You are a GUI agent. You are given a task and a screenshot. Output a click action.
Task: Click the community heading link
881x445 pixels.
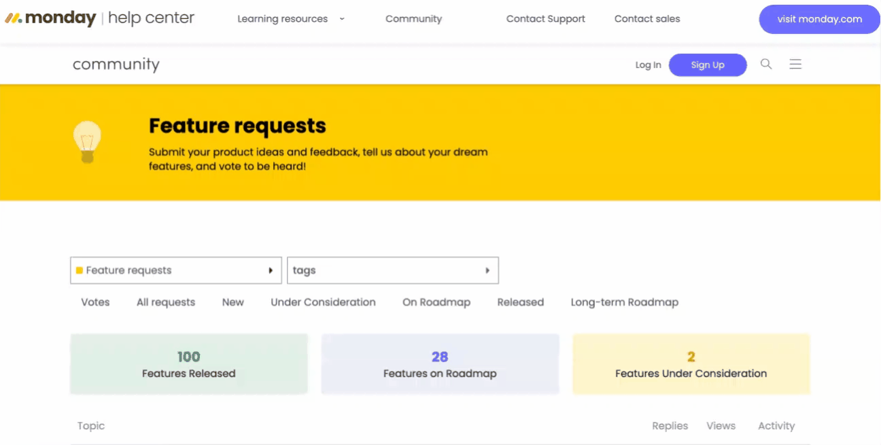pyautogui.click(x=116, y=65)
